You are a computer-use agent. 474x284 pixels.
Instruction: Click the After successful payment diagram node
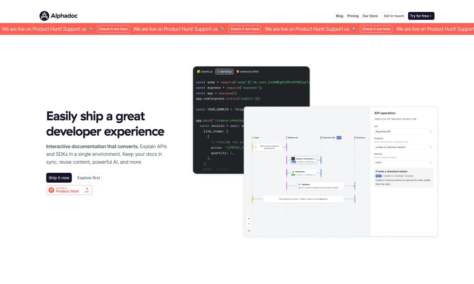coord(303,199)
